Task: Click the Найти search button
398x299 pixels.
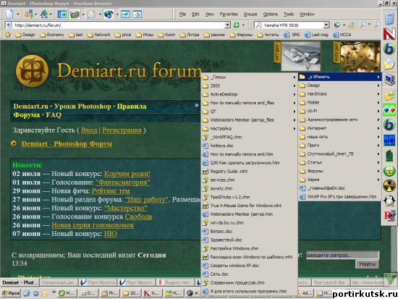Action: click(367, 264)
